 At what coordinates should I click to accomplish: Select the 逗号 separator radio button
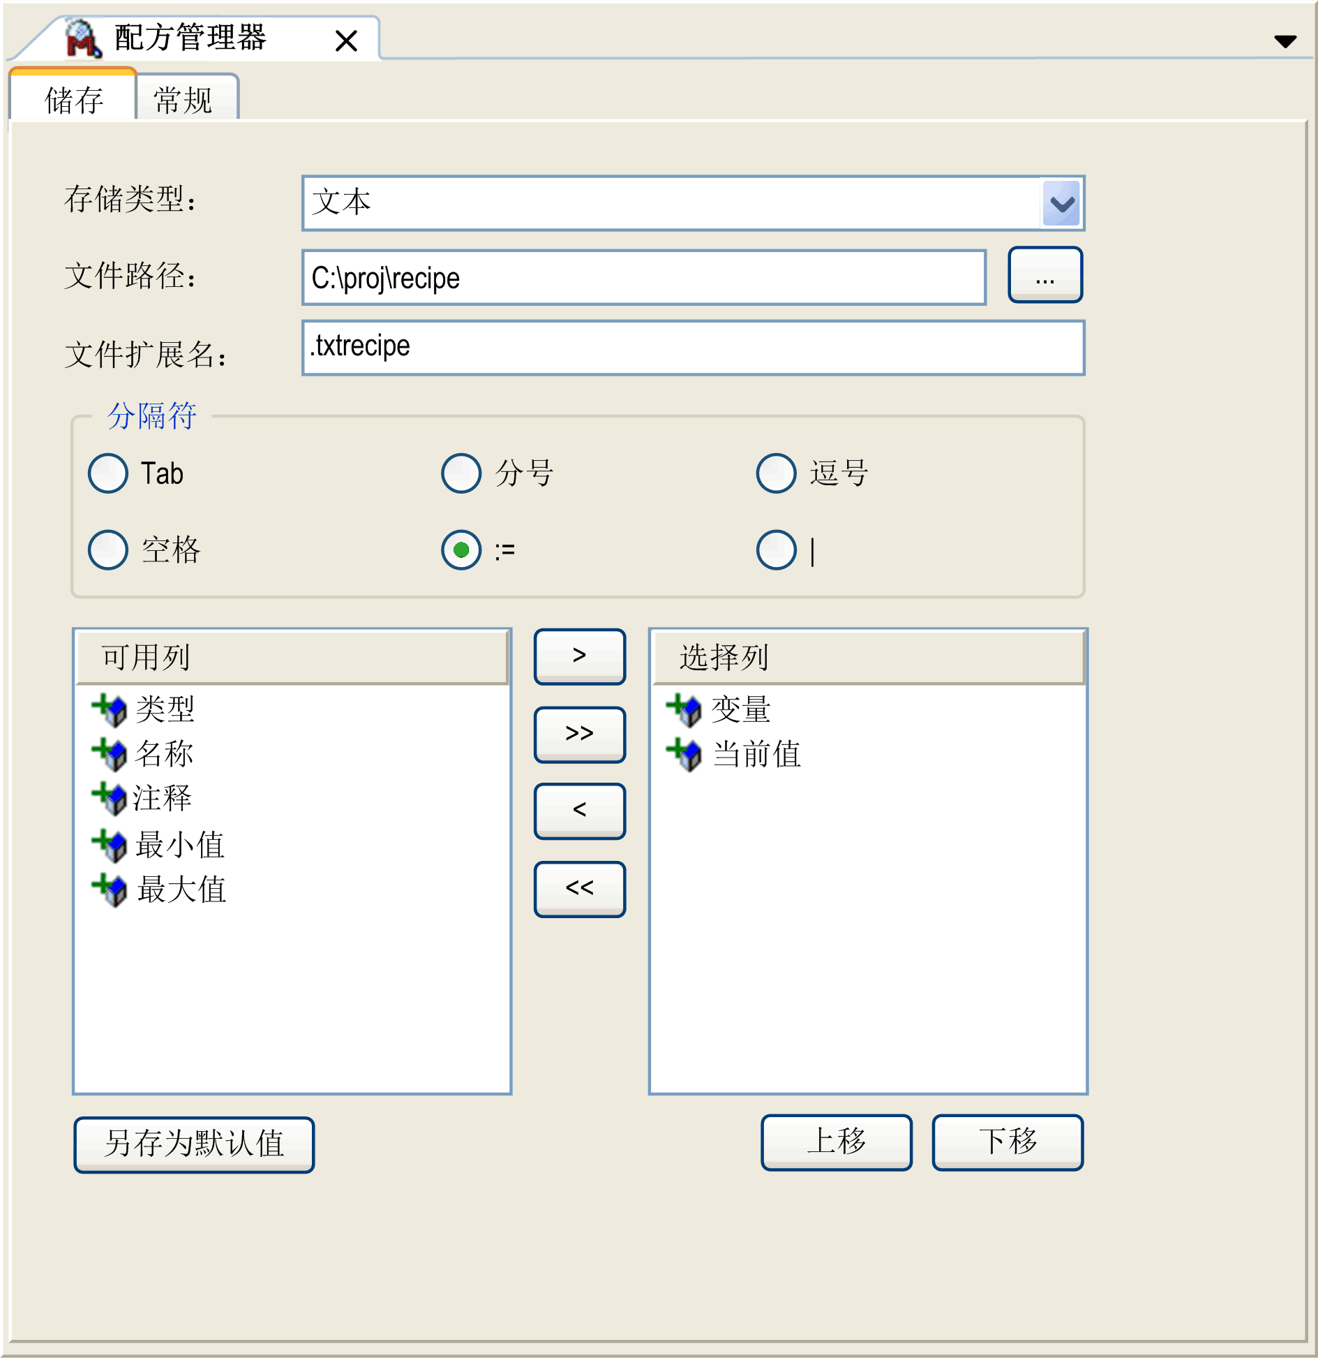(776, 473)
